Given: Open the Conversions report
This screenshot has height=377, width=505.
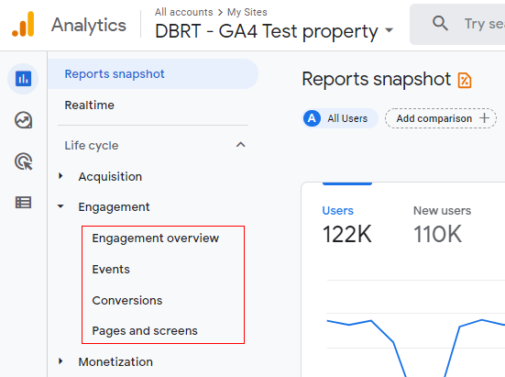Looking at the screenshot, I should click(x=127, y=300).
